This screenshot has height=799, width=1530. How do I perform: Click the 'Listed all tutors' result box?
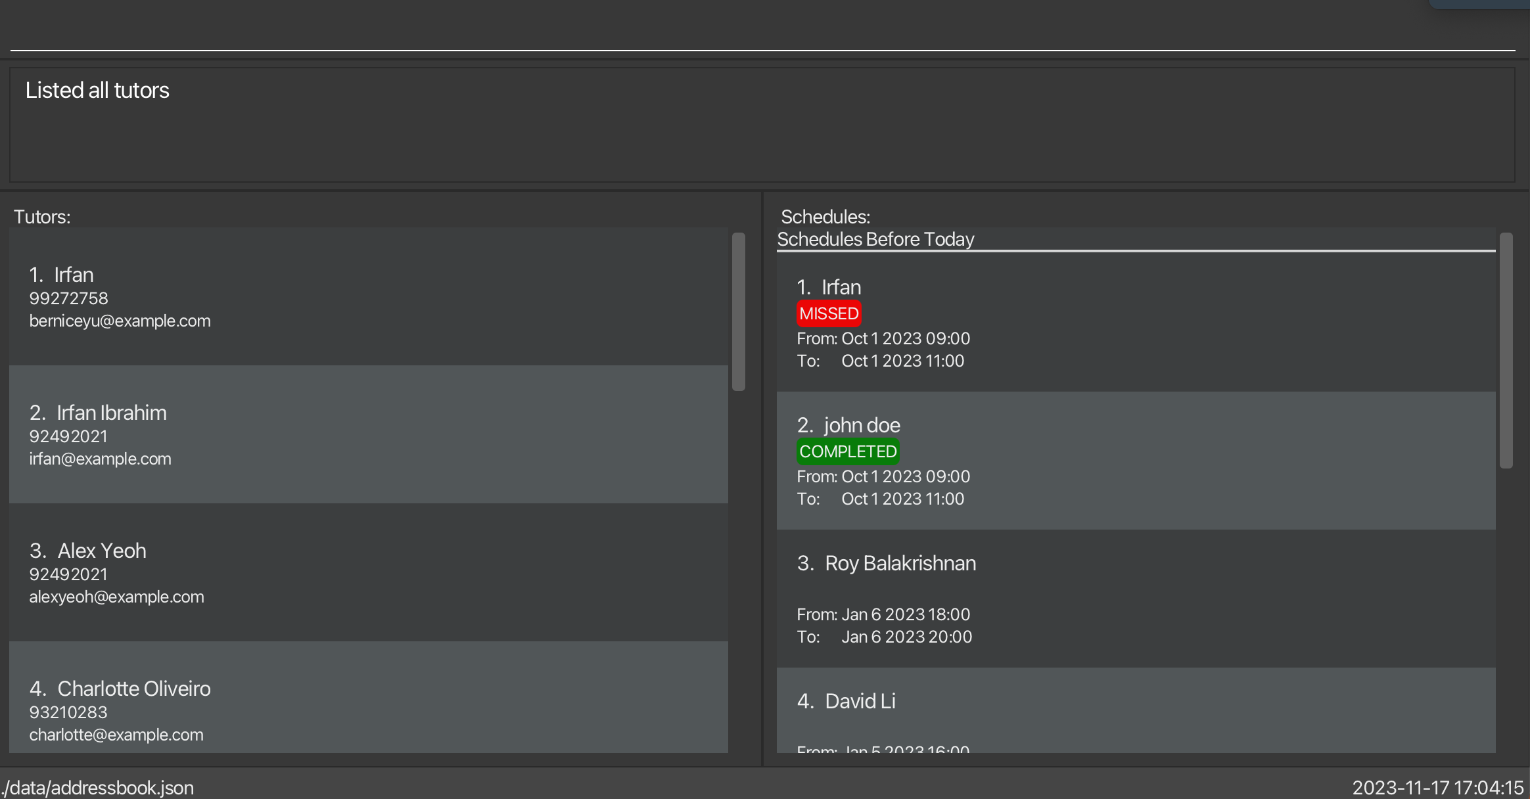pyautogui.click(x=762, y=125)
